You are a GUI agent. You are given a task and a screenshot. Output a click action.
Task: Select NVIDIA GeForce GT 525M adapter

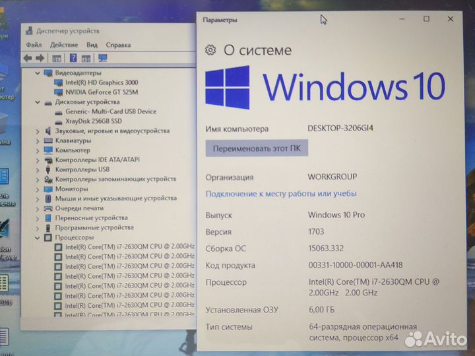[102, 92]
